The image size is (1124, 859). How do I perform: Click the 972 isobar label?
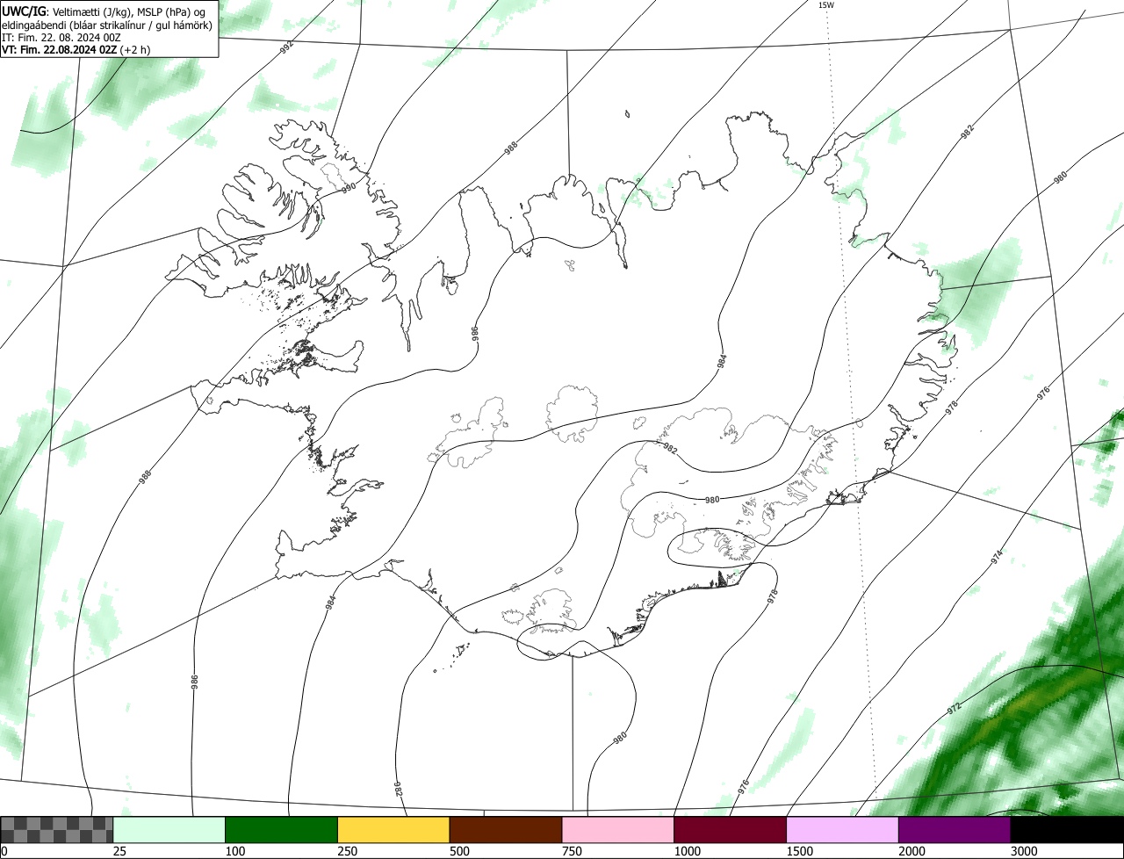[955, 706]
